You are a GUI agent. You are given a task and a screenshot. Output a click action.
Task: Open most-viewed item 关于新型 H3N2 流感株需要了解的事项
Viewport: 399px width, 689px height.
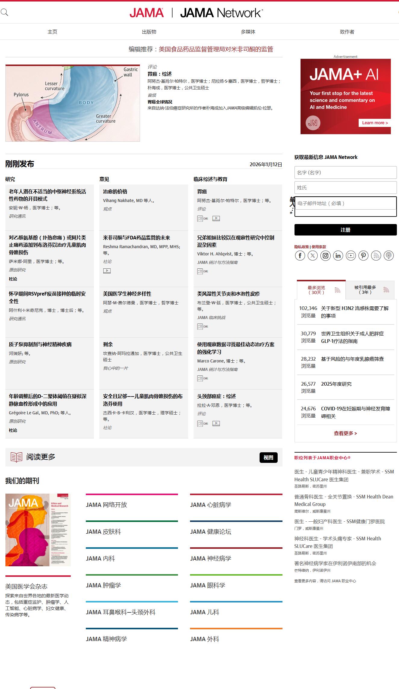pyautogui.click(x=355, y=312)
